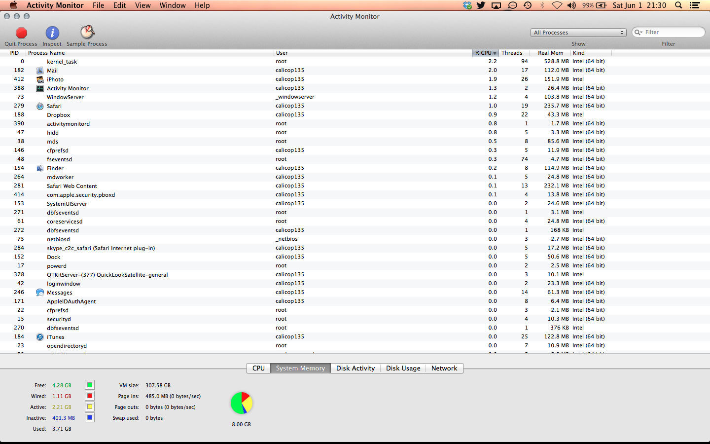Switch to the Network tab
Viewport: 710px width, 444px height.
(444, 368)
